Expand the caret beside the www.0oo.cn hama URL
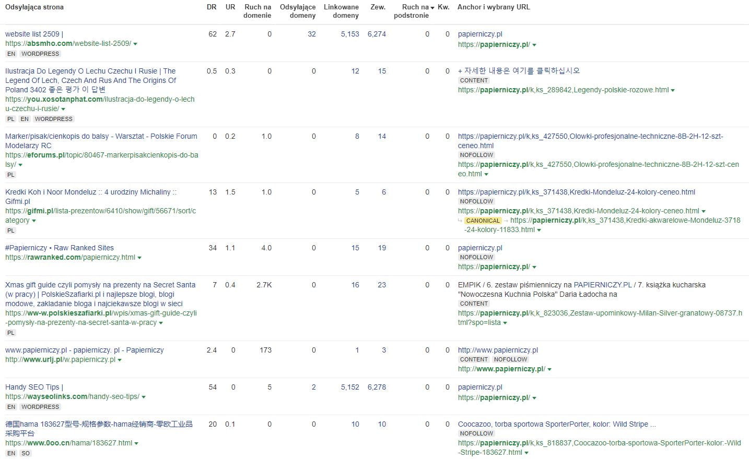The width and height of the screenshot is (749, 460). 136,443
